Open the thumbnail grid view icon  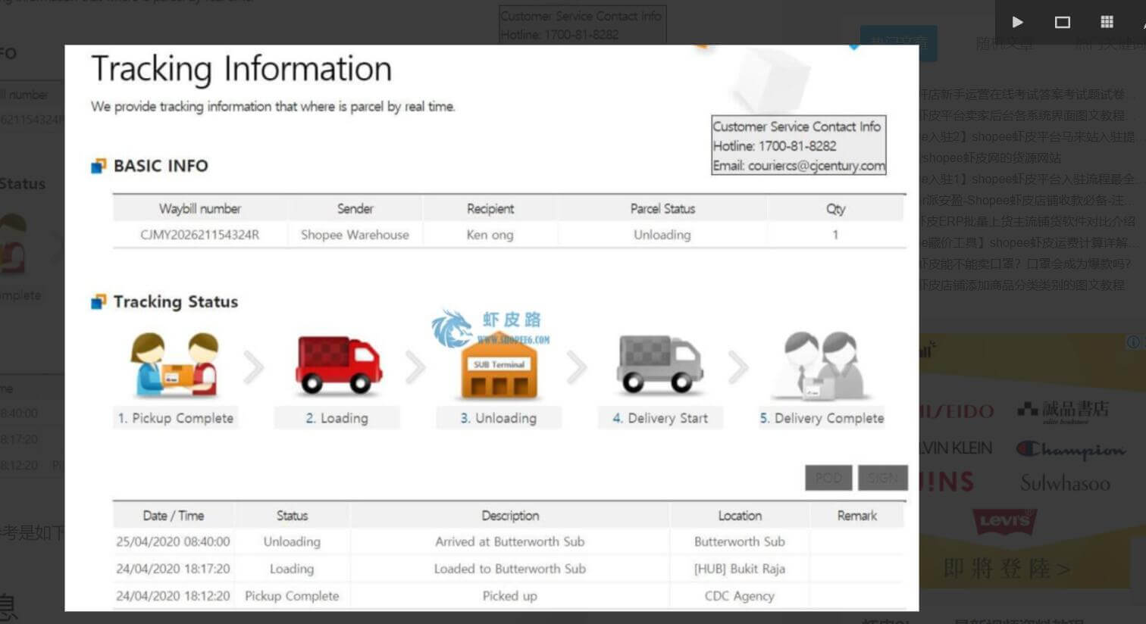[x=1107, y=22]
